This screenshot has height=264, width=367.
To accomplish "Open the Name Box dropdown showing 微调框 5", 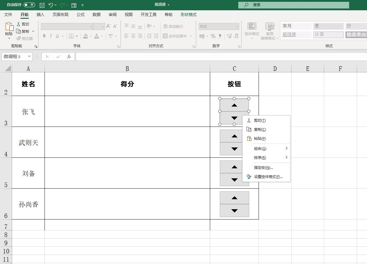I will [x=29, y=56].
